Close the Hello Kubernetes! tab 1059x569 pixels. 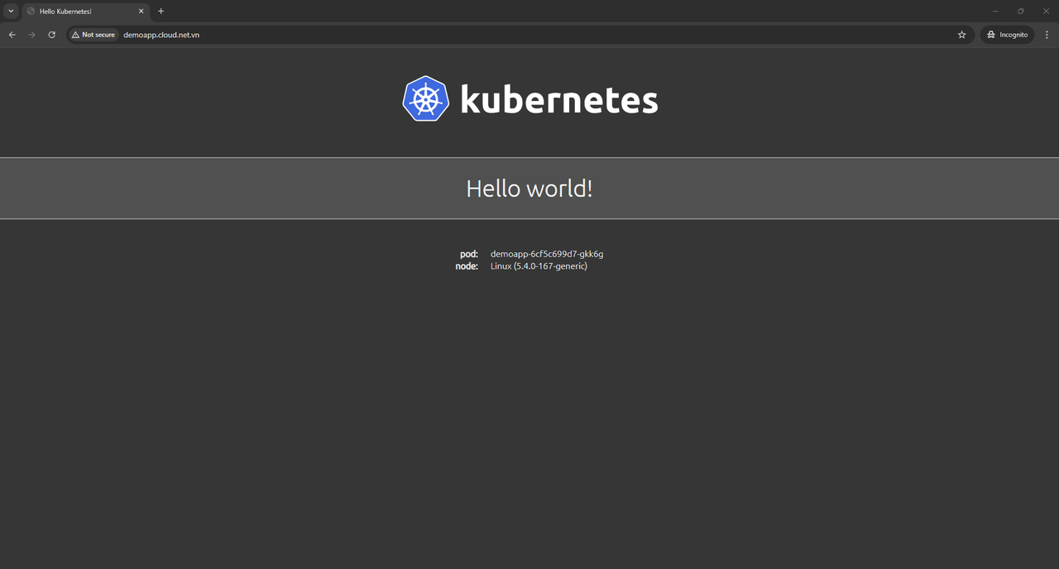click(141, 12)
